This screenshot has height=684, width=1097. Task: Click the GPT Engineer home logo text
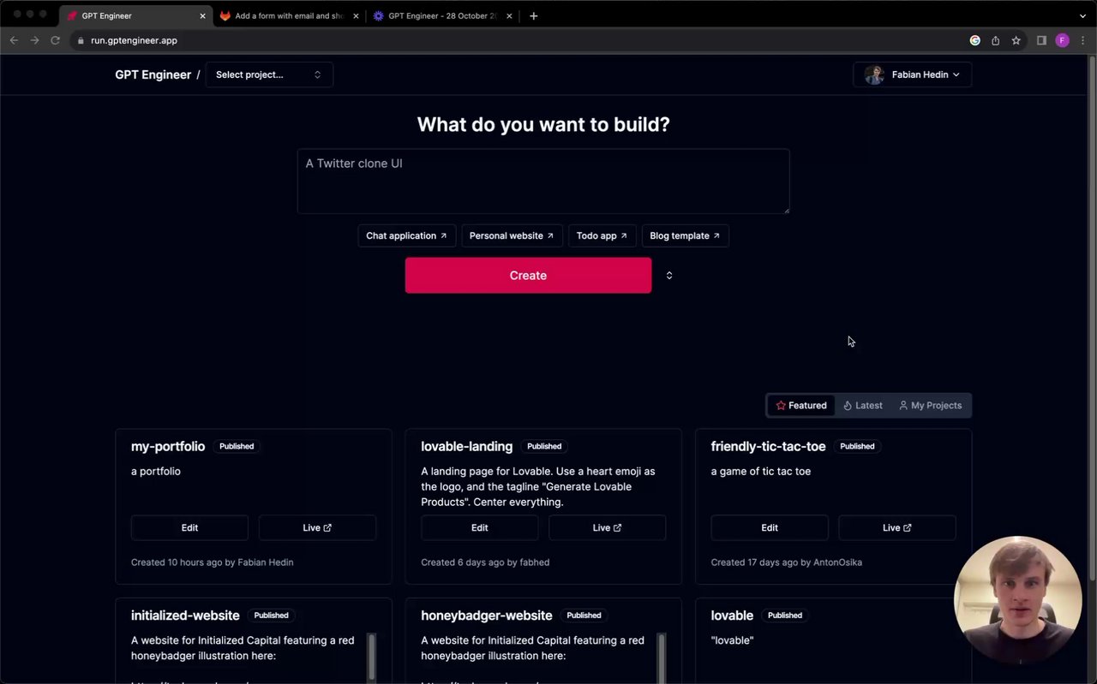(153, 74)
